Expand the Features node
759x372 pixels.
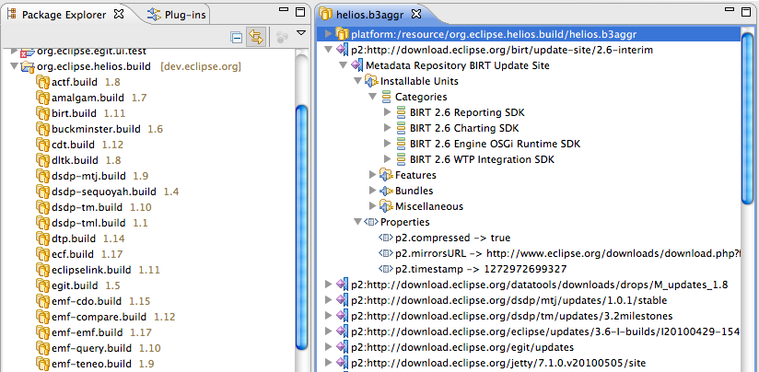coord(372,175)
